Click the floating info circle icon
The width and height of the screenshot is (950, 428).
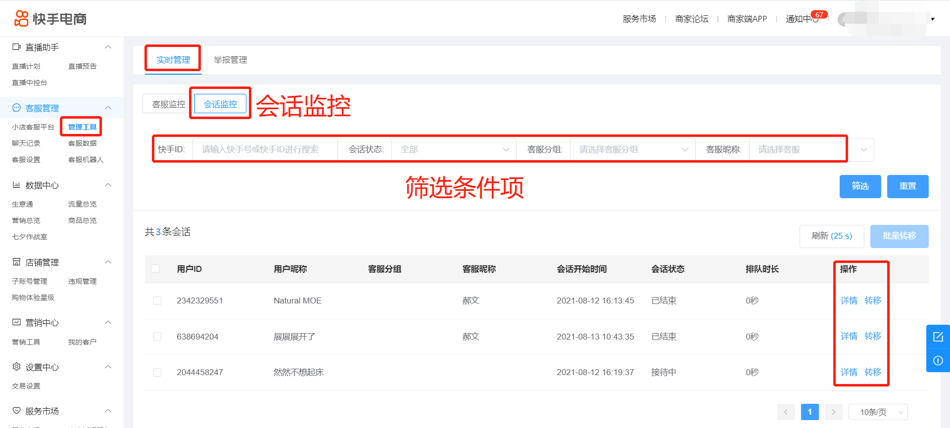[x=938, y=361]
